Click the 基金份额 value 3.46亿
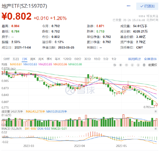Image resolution: width=162 pixels, height=151 pixels. [141, 37]
